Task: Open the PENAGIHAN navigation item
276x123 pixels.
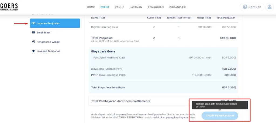Action: tap(156, 7)
